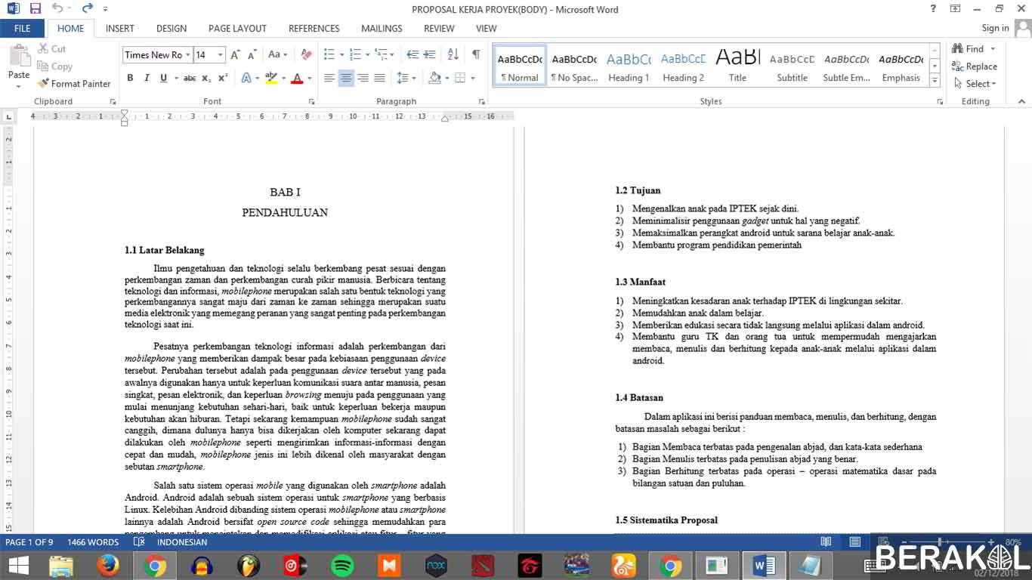The width and height of the screenshot is (1032, 580).
Task: Click the 1466 WORDS count in status bar
Action: pyautogui.click(x=93, y=542)
